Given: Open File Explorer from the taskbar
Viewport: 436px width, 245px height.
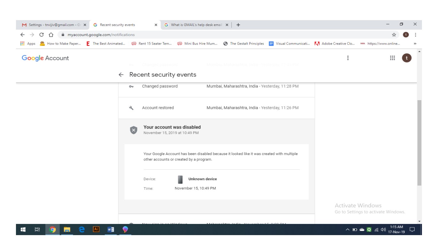Looking at the screenshot, I should click(x=67, y=229).
